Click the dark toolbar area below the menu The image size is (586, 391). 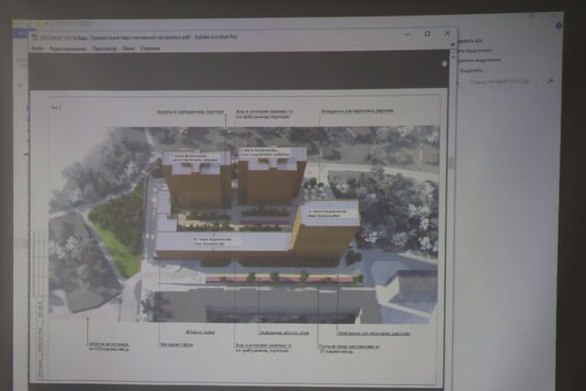click(229, 69)
